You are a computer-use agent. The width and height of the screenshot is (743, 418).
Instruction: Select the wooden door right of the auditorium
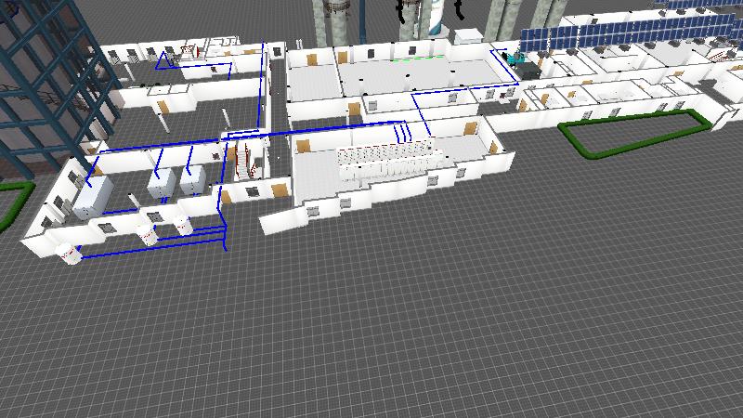coord(470,129)
